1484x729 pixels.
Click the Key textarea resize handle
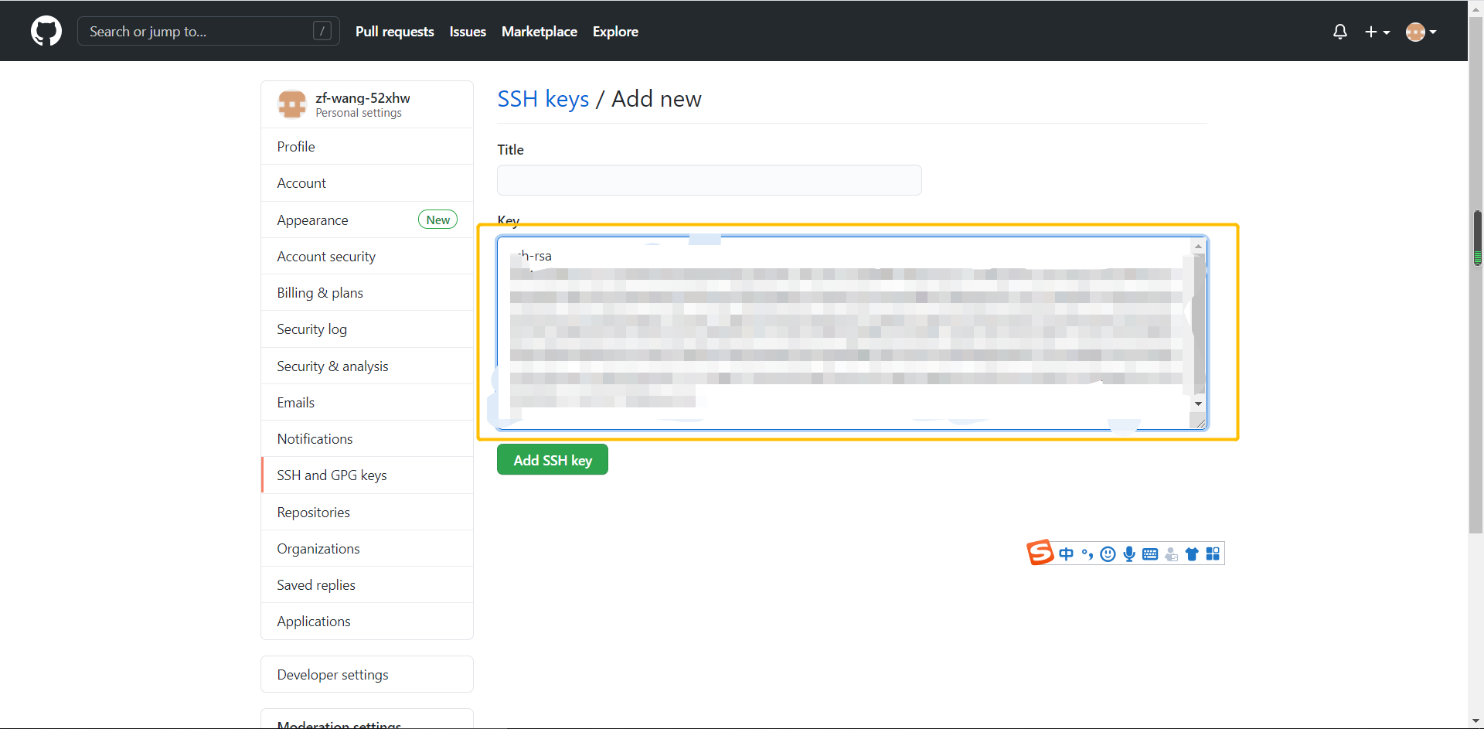(x=1200, y=422)
